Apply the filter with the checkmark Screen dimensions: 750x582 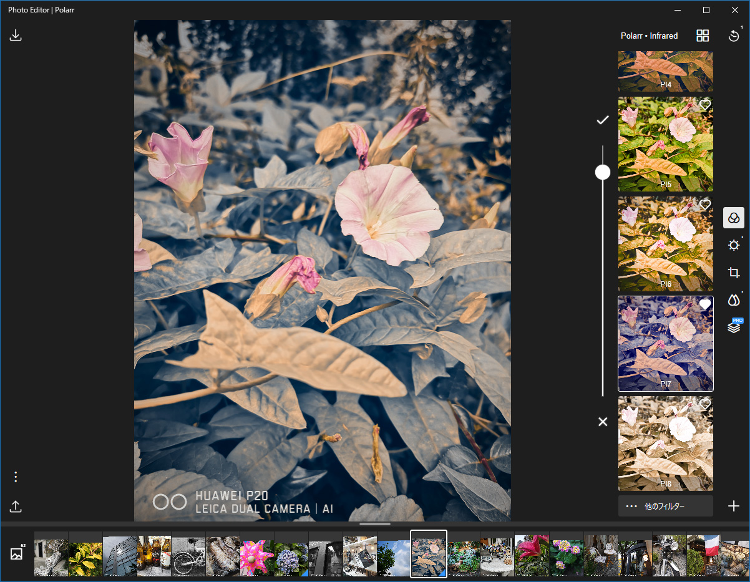[602, 120]
